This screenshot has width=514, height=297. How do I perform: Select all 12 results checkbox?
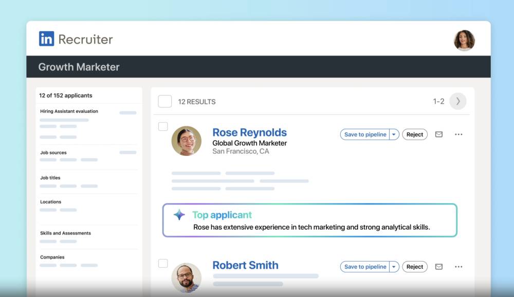[x=165, y=102]
